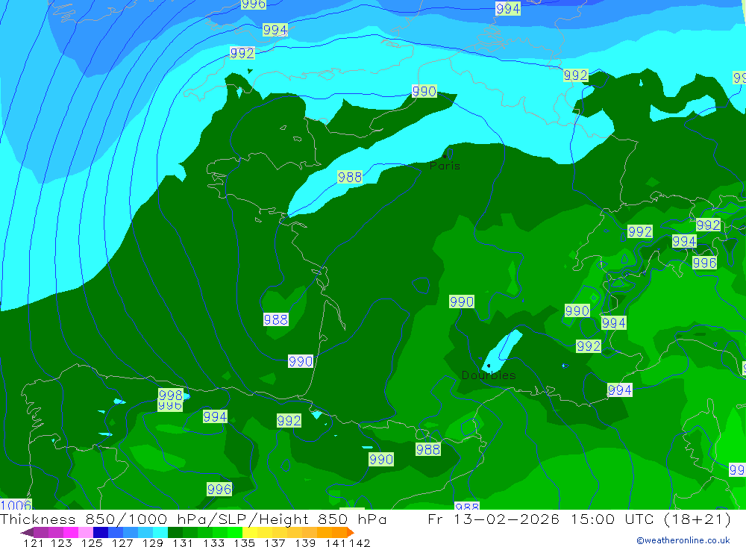
Task: Click the forecast date Fr 13-02-2026
Action: [x=493, y=519]
